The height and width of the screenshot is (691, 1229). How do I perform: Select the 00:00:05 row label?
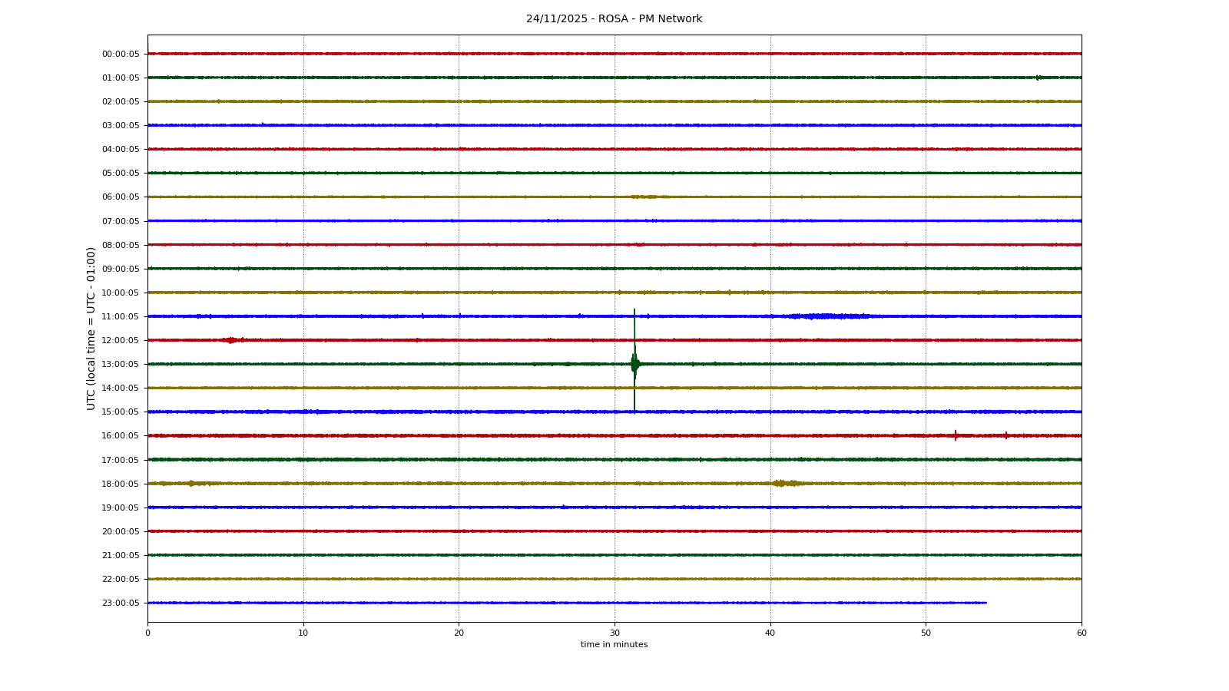click(121, 54)
